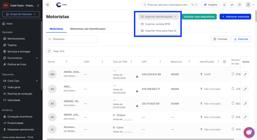257x140 pixels.
Task: Select Importar fotos para Face ID
Action: [x=158, y=31]
